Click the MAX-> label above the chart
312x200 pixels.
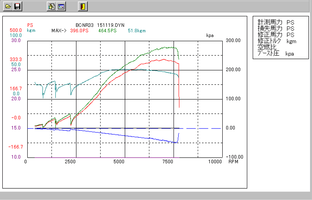(60, 30)
